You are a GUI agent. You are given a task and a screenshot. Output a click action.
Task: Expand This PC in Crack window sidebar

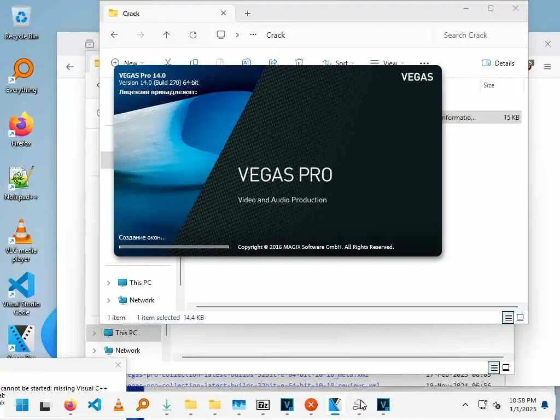point(109,283)
